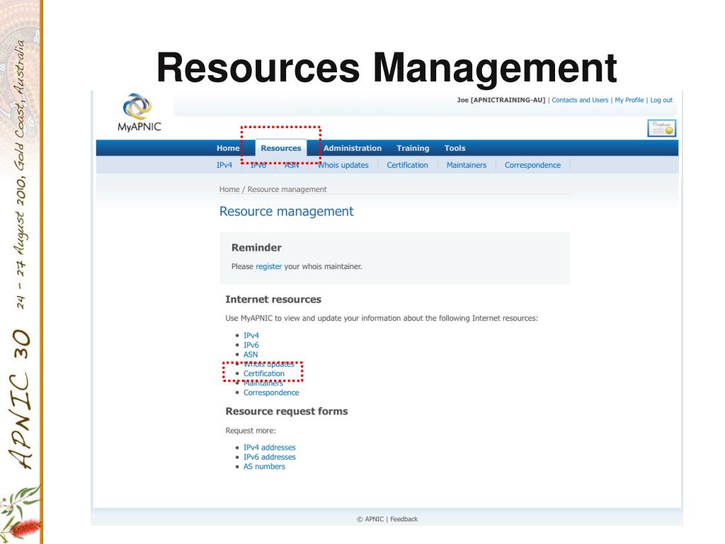The width and height of the screenshot is (725, 544).
Task: Click the Reminder heading
Action: tap(256, 247)
